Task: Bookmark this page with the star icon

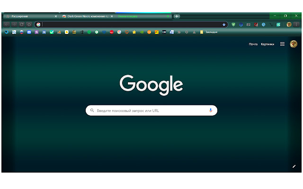Action: tap(224, 25)
